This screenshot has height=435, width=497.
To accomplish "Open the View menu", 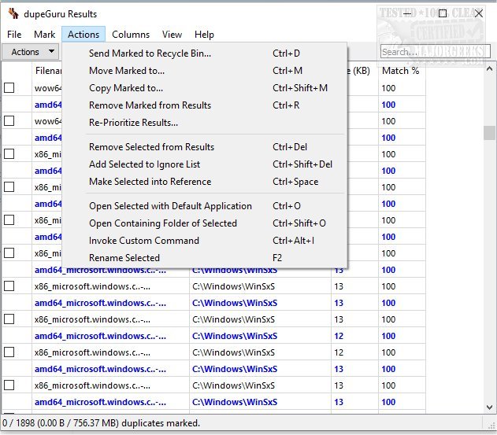I will pyautogui.click(x=172, y=35).
